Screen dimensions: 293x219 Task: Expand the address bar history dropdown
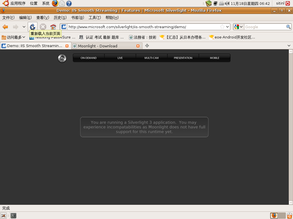coord(227,27)
